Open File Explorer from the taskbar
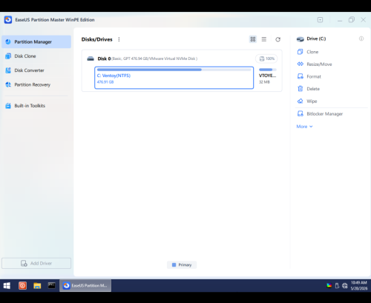This screenshot has width=371, height=303. [x=37, y=286]
